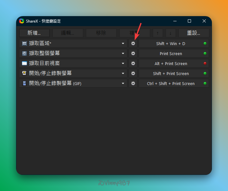
Task: Select the Shift + Print Screen hotkey field
Action: [x=170, y=73]
